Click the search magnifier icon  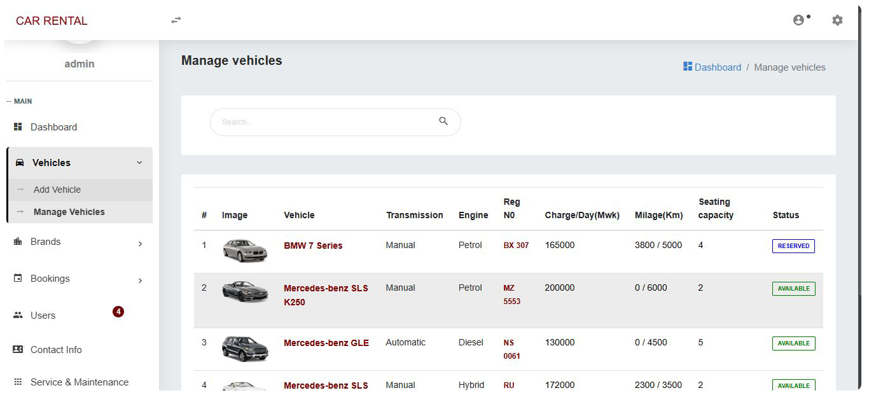tap(443, 121)
